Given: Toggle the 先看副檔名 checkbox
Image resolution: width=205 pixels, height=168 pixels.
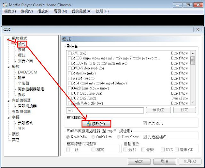Looking at the screenshot, I should pyautogui.click(x=144, y=137).
